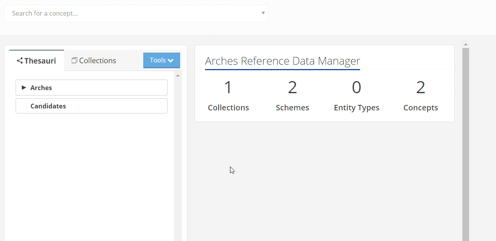Screen dimensions: 496x241
Task: Click the stacked-pages icon beside Collections
Action: click(x=74, y=60)
